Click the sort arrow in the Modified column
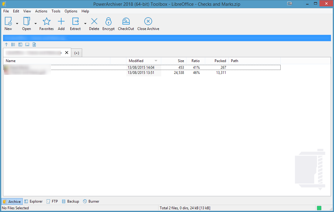This screenshot has width=334, height=212. coord(156,61)
